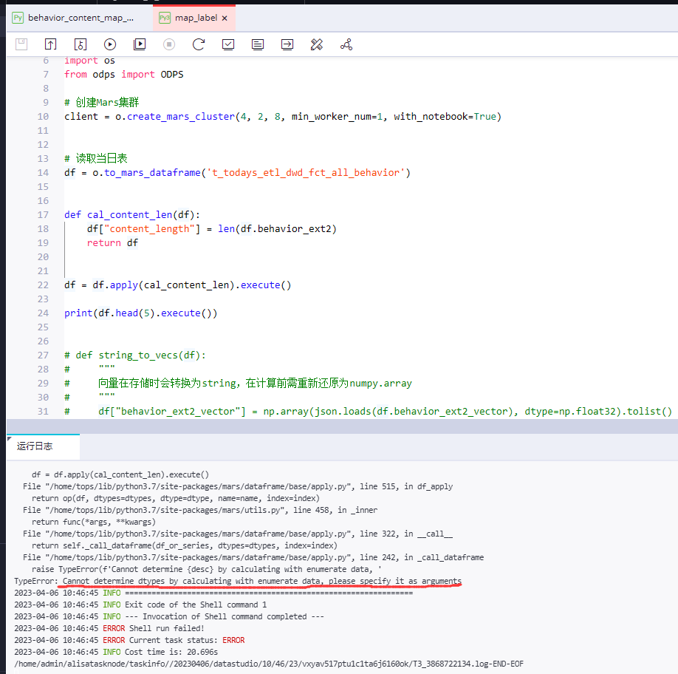Close the map_label tab
678x674 pixels.
pos(224,17)
